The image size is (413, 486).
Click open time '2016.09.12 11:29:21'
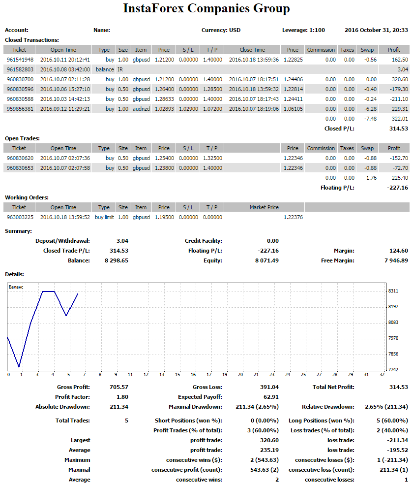(x=65, y=109)
